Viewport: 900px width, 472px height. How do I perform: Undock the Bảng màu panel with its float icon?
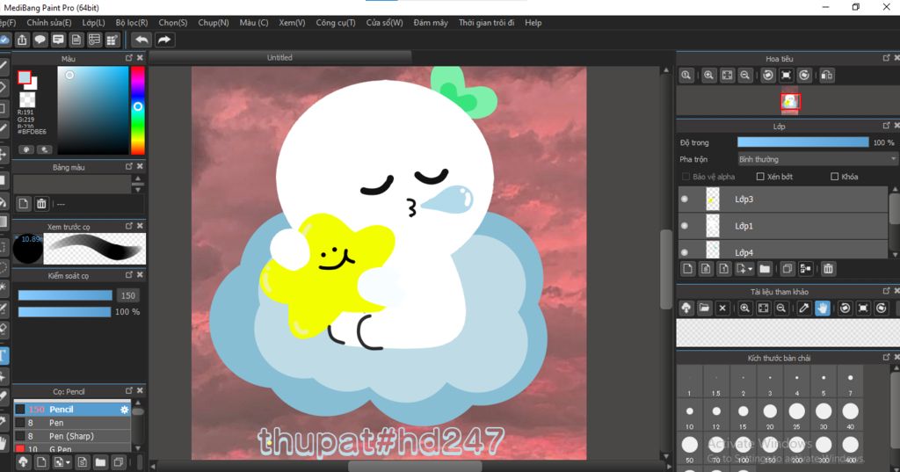[x=128, y=166]
